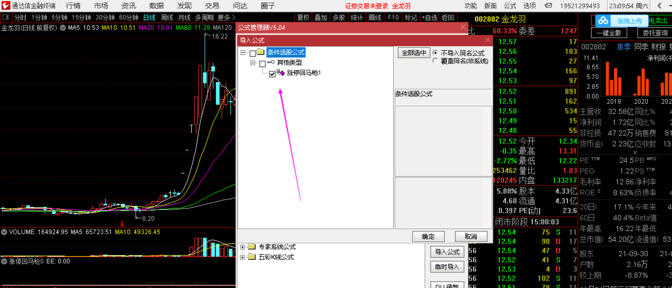Open the 发现 menu
The width and height of the screenshot is (672, 288).
184,6
